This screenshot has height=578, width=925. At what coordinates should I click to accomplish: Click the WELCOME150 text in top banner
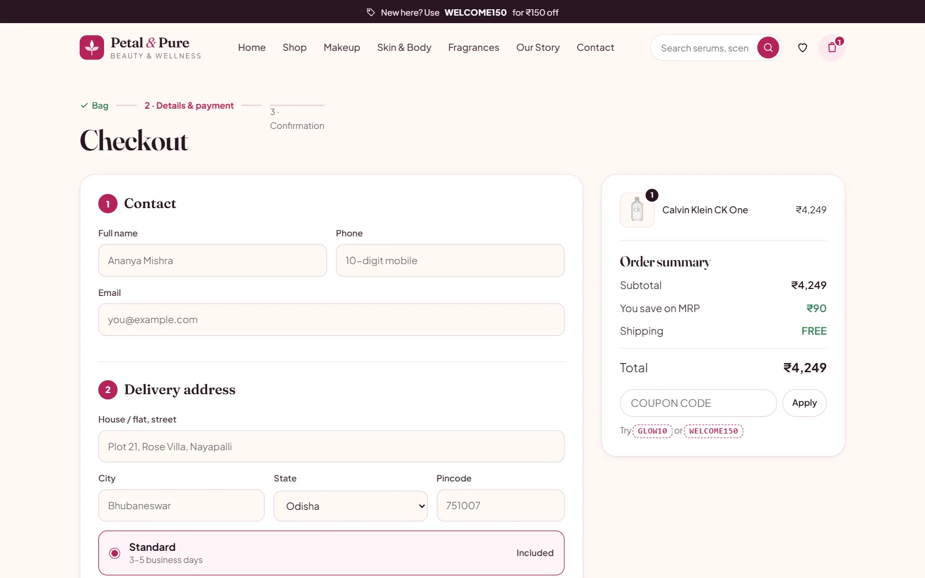(475, 12)
